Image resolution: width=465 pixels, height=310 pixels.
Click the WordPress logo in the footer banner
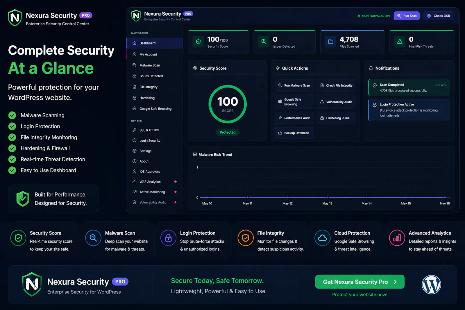[x=431, y=284]
